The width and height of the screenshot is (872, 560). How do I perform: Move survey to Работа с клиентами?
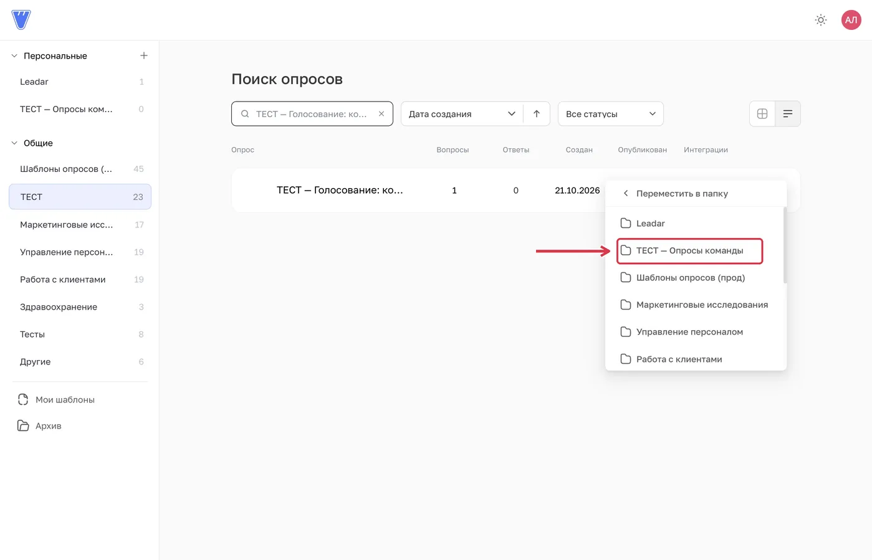[694, 359]
